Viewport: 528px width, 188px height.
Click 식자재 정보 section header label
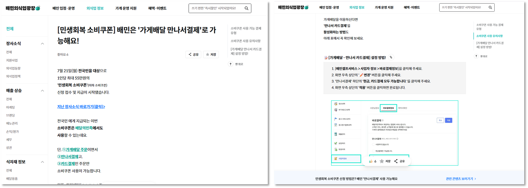tap(16, 162)
